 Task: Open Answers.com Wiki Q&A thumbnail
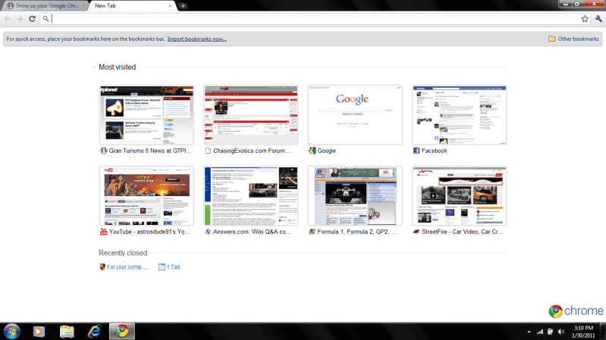coord(251,196)
